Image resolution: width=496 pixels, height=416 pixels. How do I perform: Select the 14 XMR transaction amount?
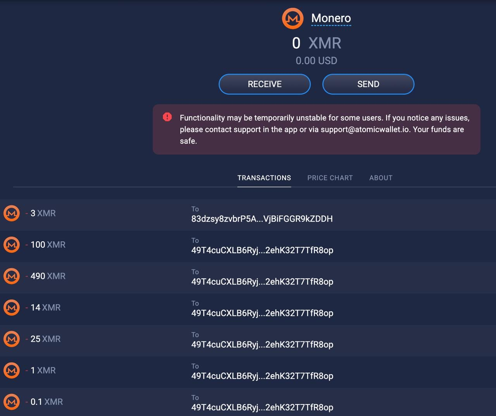(43, 307)
